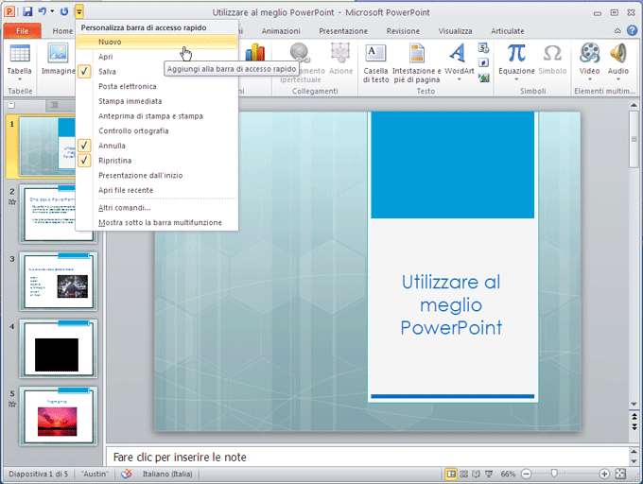Insert a picture with Immagine icon
This screenshot has width=643, height=484.
point(58,60)
